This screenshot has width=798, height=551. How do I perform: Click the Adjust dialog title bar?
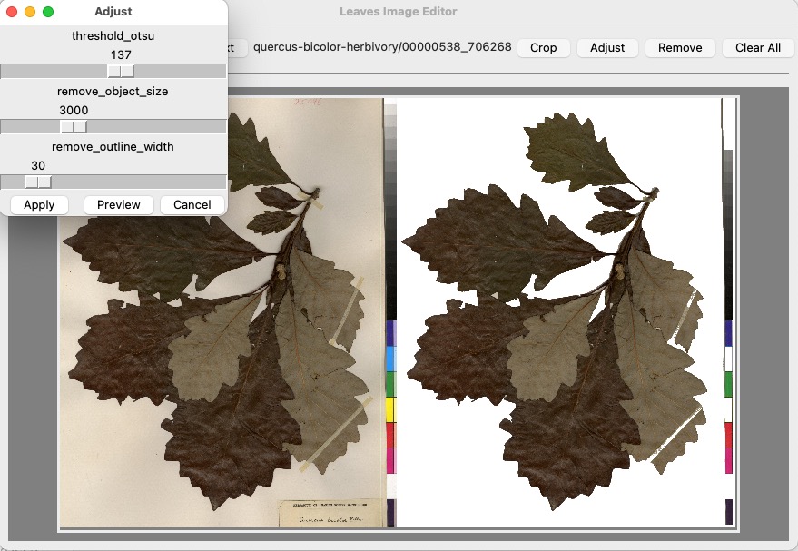click(x=116, y=11)
